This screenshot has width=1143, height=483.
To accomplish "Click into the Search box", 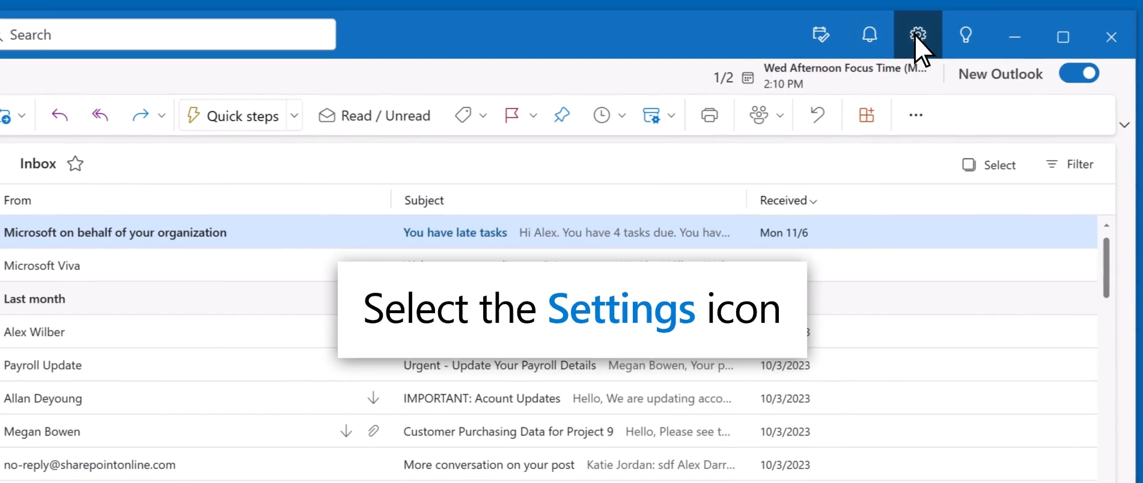I will tap(168, 35).
